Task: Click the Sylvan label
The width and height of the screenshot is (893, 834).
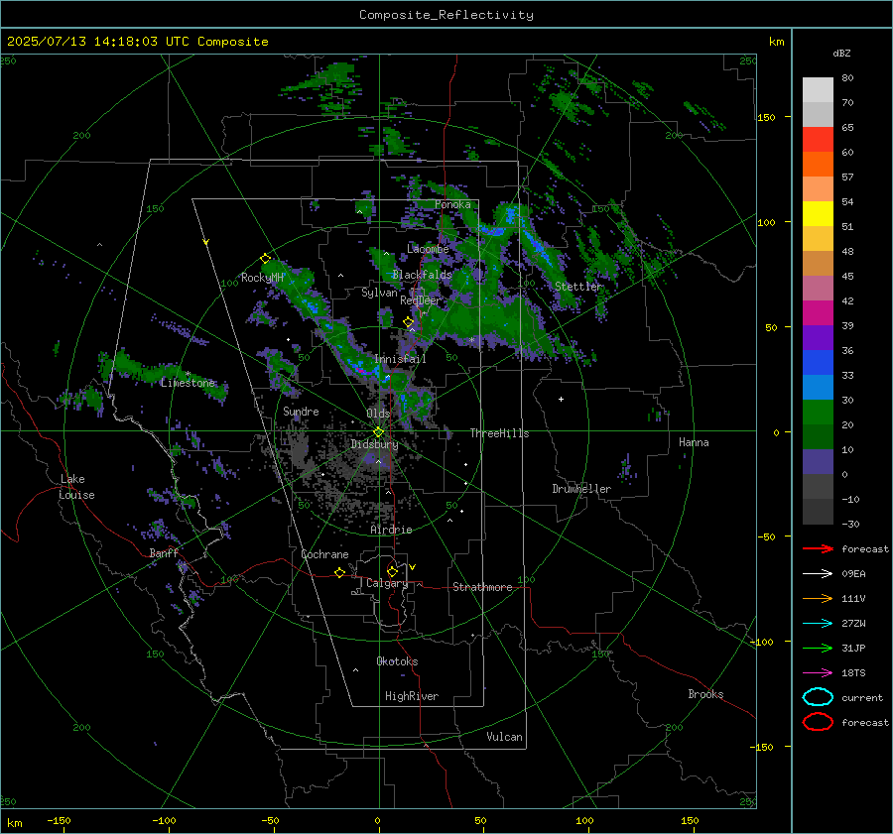Action: (379, 293)
